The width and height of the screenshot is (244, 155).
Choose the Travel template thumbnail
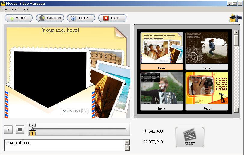[x=162, y=51]
